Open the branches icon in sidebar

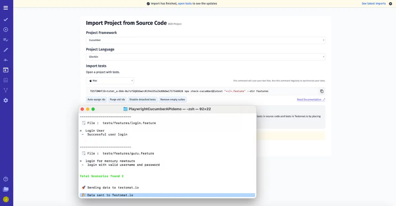6,90
